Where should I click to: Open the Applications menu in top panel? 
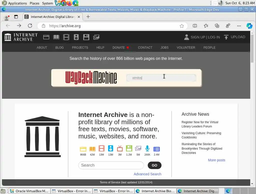[17, 3]
